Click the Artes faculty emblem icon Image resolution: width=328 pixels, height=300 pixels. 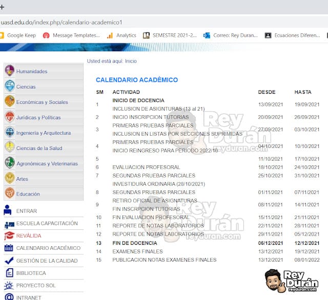[10, 178]
